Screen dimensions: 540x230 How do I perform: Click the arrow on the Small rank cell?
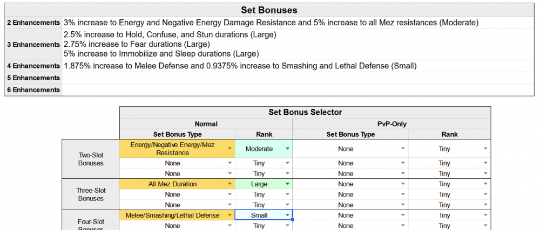287,215
